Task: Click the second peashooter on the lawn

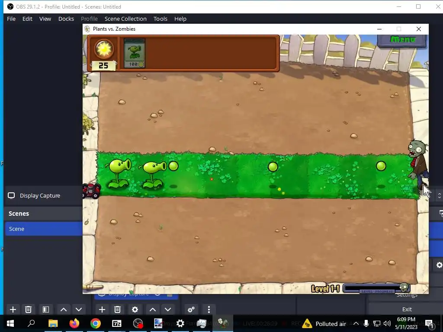Action: tap(153, 175)
